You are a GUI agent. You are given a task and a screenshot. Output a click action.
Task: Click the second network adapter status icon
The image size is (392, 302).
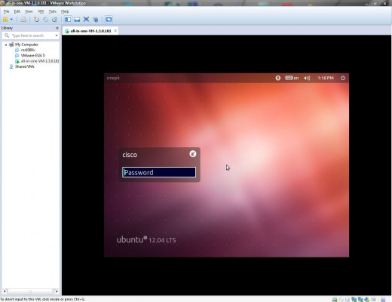(x=360, y=300)
